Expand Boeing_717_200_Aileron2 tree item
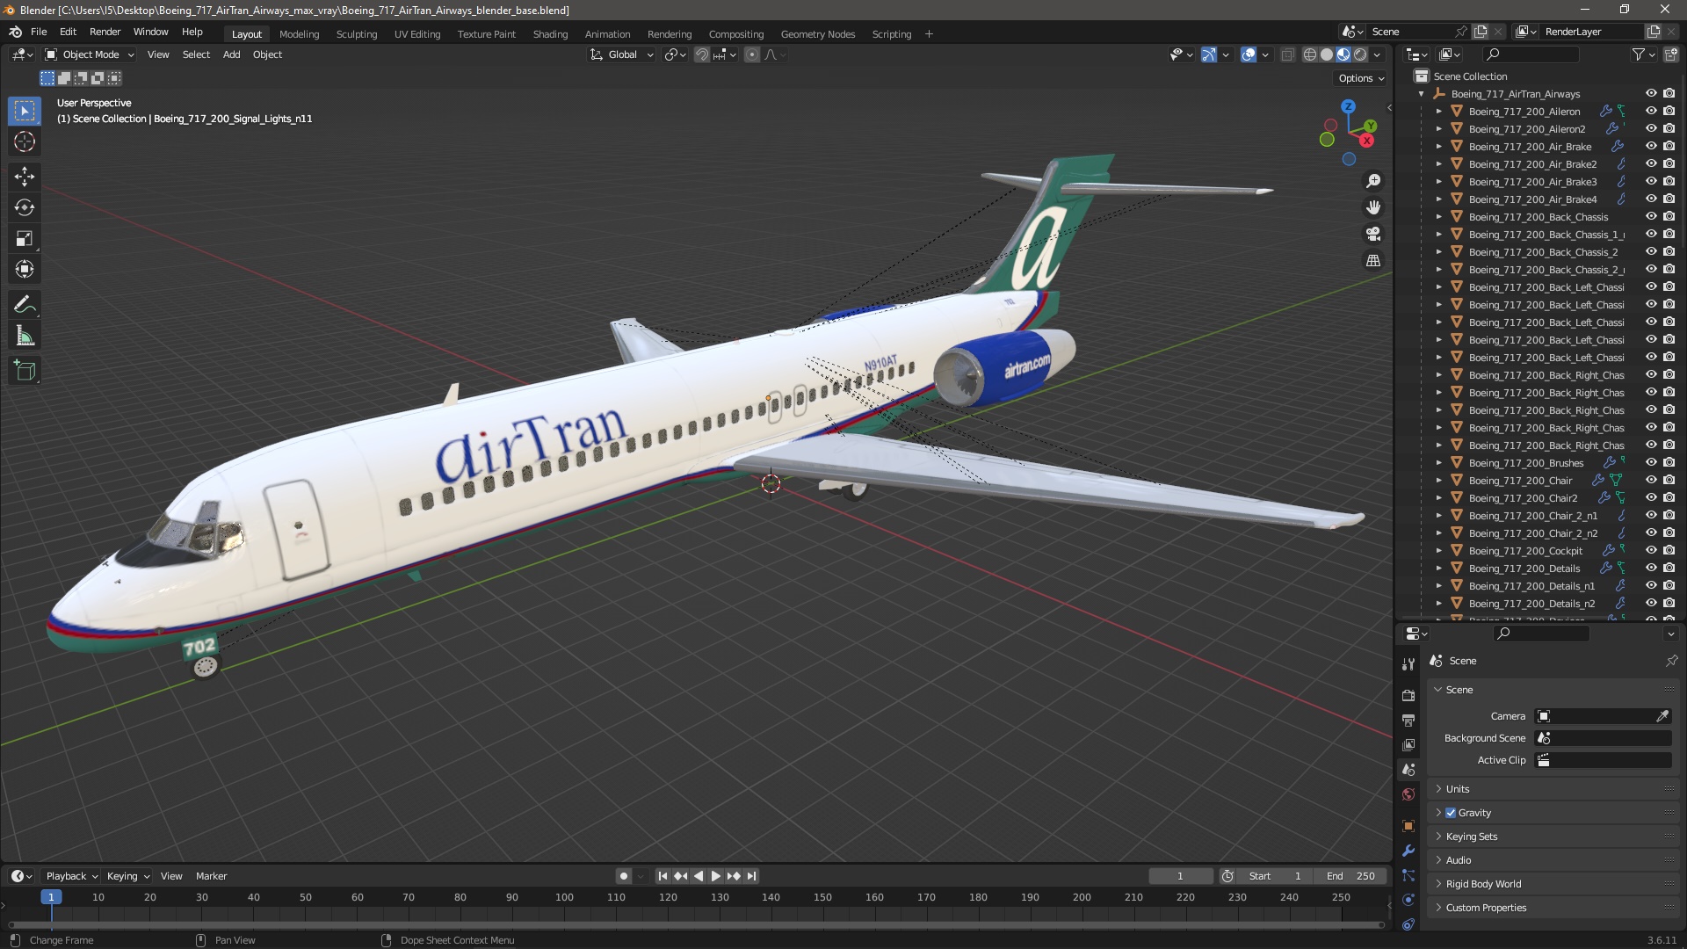The height and width of the screenshot is (949, 1687). pyautogui.click(x=1438, y=129)
